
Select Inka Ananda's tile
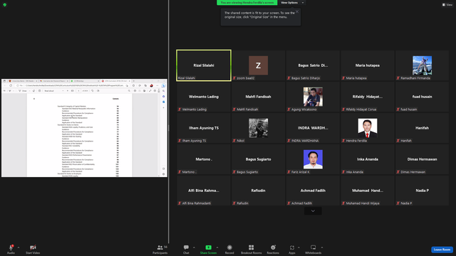point(368,159)
